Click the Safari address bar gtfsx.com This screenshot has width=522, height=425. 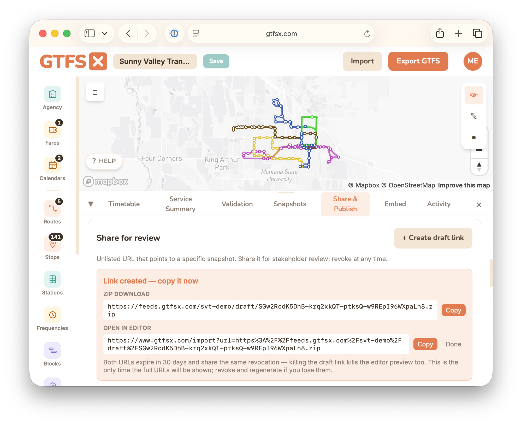click(281, 33)
